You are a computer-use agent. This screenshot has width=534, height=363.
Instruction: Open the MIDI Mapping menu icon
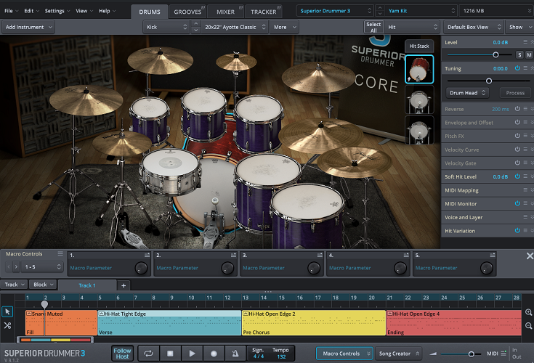click(525, 189)
